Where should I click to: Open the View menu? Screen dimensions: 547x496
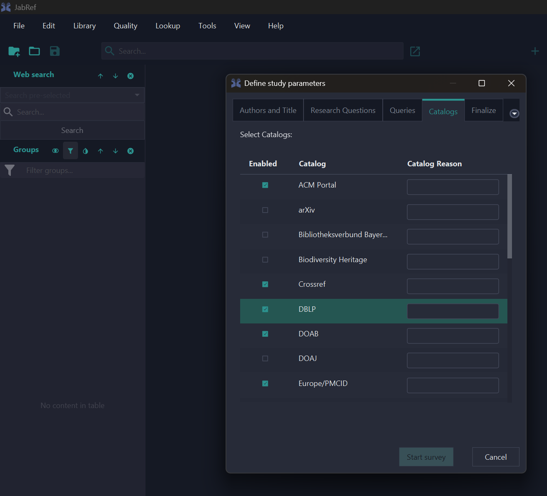(x=242, y=26)
